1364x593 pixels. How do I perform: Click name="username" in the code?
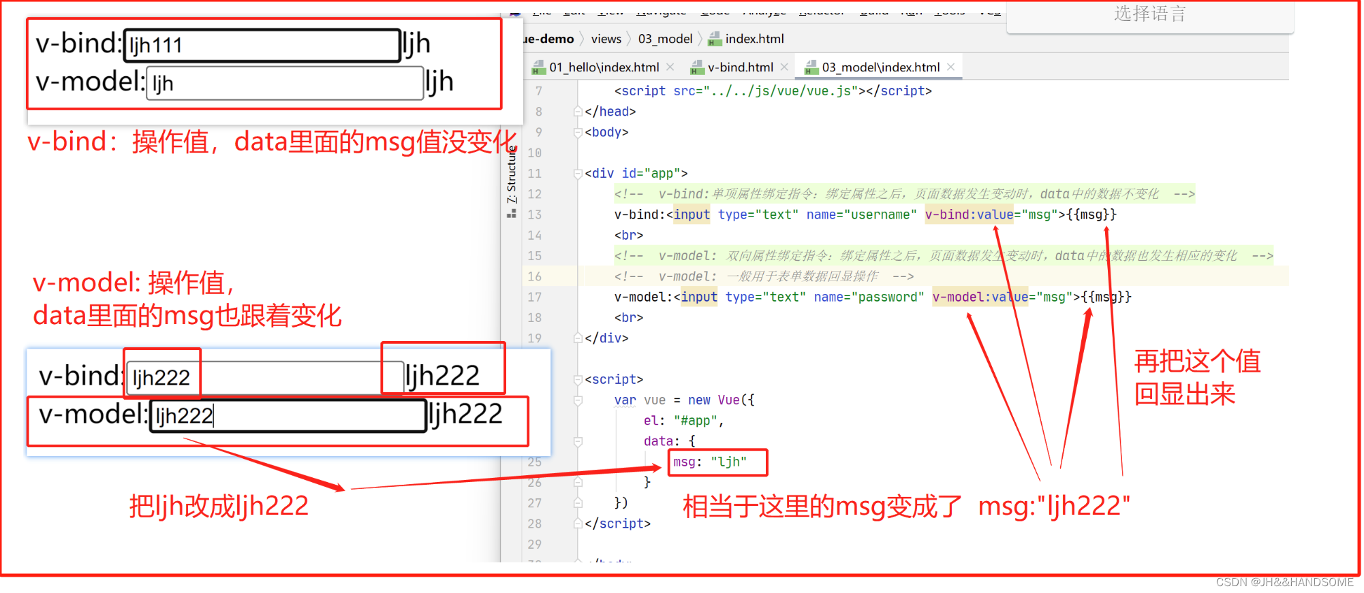[861, 214]
